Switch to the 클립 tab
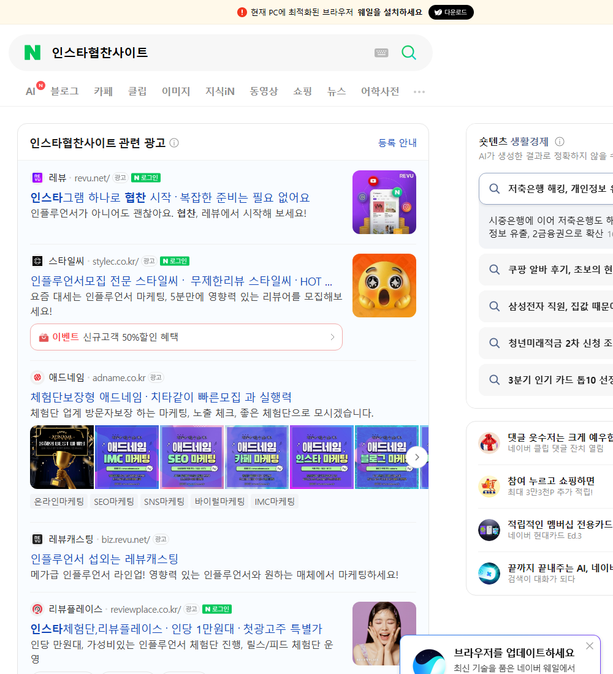 (x=137, y=91)
